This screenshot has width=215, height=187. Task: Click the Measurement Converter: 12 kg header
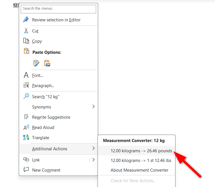(x=134, y=141)
